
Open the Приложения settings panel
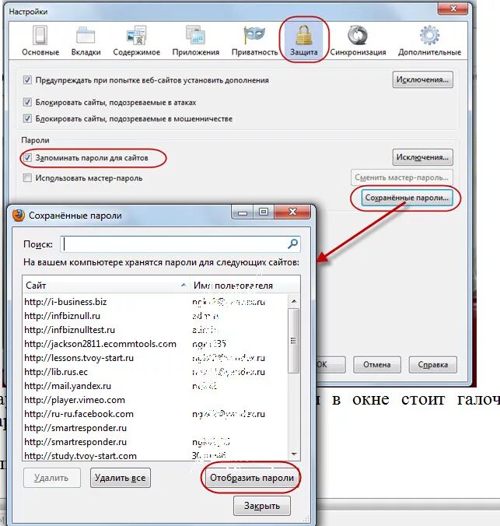(195, 41)
